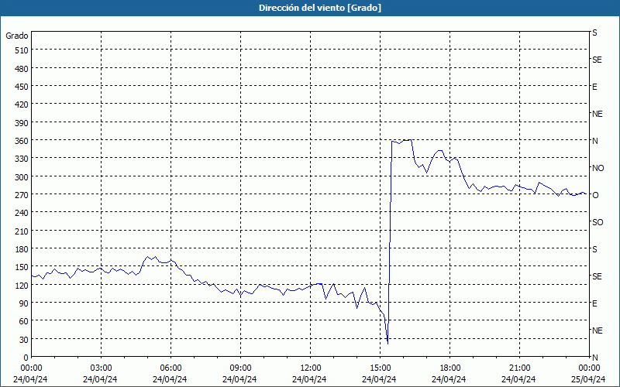The width and height of the screenshot is (620, 387).
Task: Click the 21:00 time axis label
Action: point(519,368)
